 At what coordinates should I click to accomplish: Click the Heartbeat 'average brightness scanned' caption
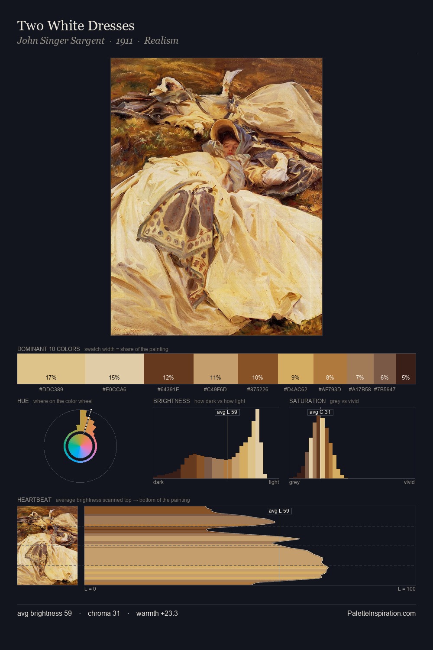pyautogui.click(x=123, y=500)
